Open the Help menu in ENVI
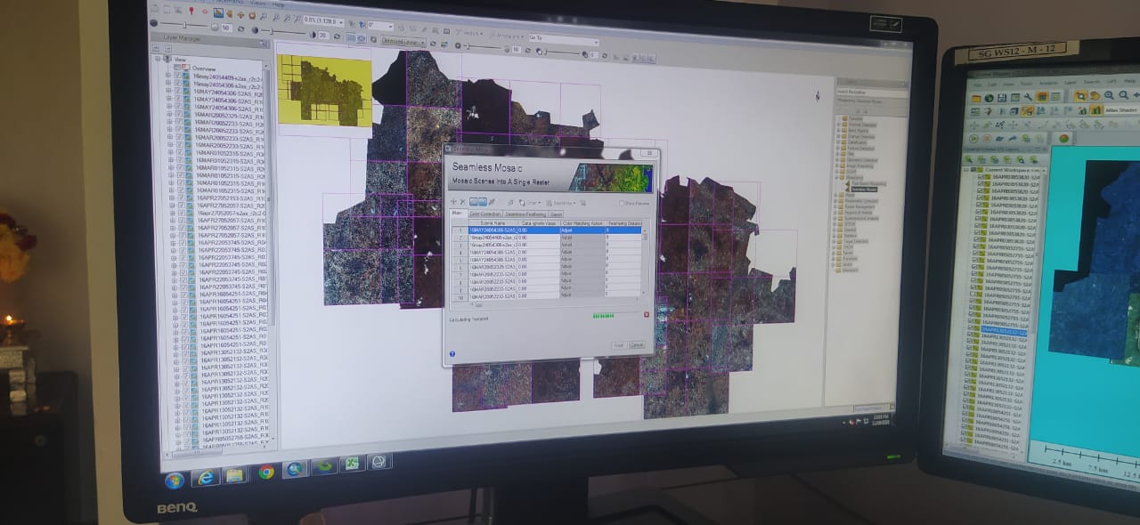1140x525 pixels. coord(278,4)
